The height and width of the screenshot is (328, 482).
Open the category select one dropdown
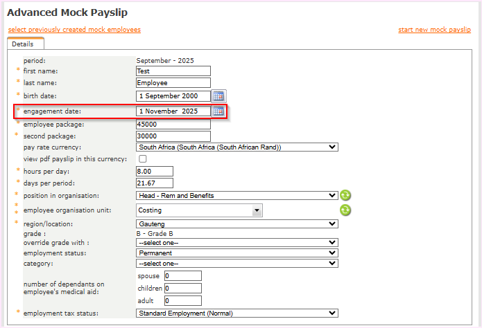point(237,264)
